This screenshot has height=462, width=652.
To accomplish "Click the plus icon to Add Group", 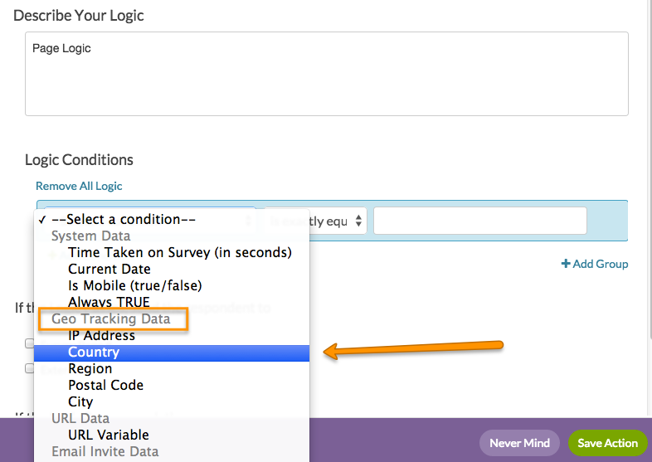I will (x=566, y=264).
